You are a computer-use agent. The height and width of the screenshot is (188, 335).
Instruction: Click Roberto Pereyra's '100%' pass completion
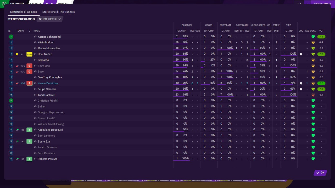[185, 158]
